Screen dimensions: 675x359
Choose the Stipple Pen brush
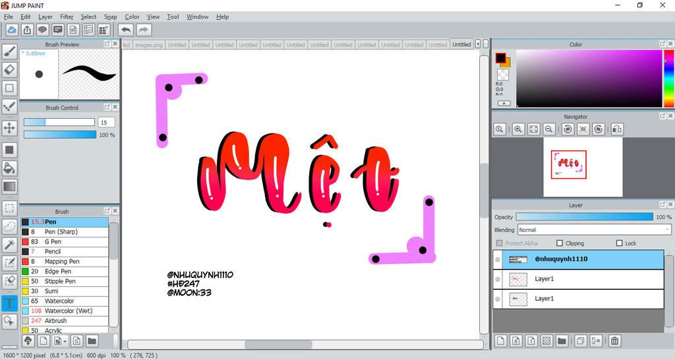pyautogui.click(x=65, y=281)
